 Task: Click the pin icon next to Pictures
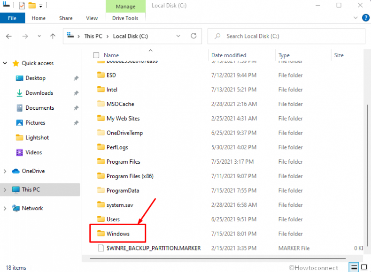tap(76, 123)
